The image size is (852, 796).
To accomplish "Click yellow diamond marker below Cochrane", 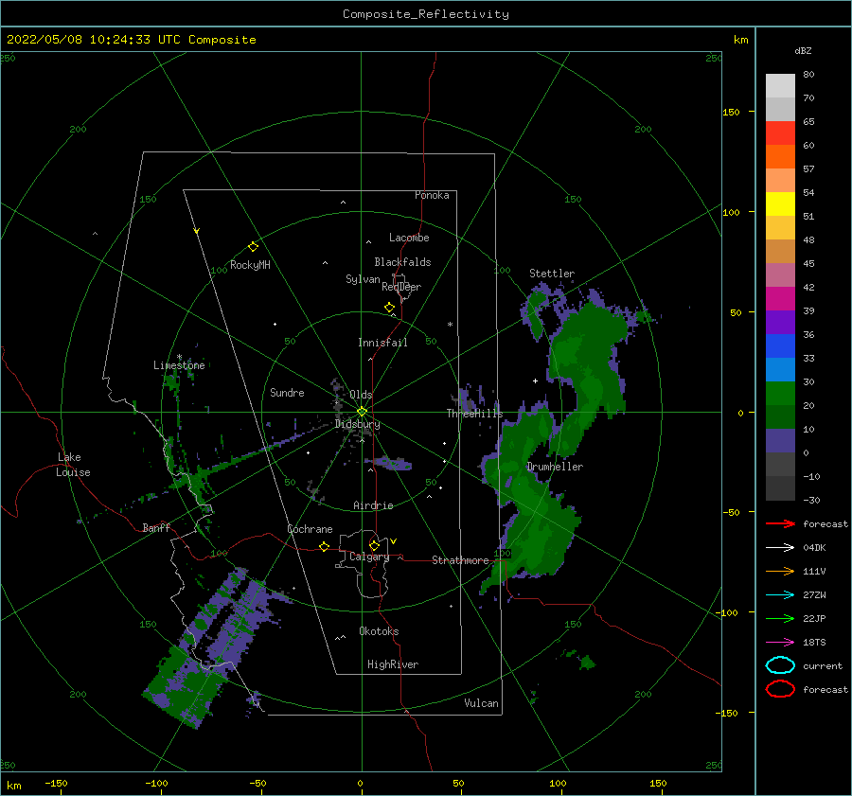I will tap(324, 546).
